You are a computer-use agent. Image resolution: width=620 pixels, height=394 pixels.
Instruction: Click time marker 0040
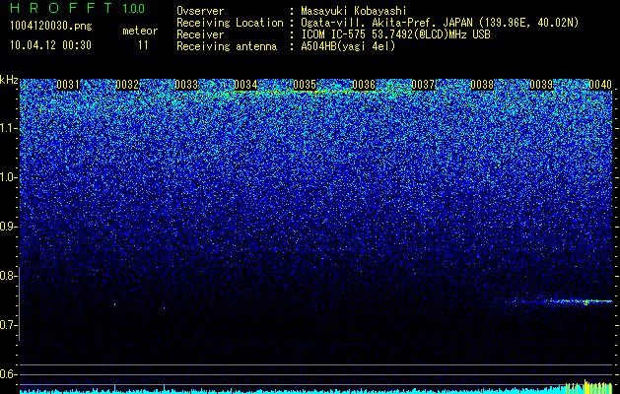[600, 85]
